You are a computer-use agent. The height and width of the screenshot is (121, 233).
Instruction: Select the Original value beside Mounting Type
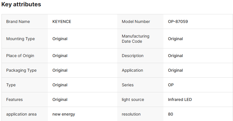pyautogui.click(x=60, y=39)
